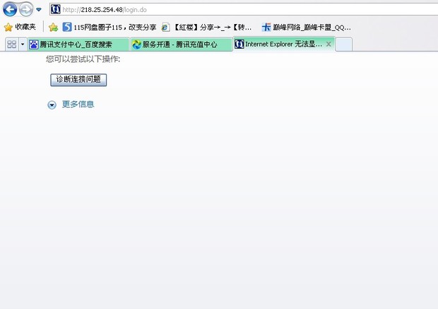Open the recent pages dropdown arrow
The width and height of the screenshot is (438, 309).
[x=38, y=10]
